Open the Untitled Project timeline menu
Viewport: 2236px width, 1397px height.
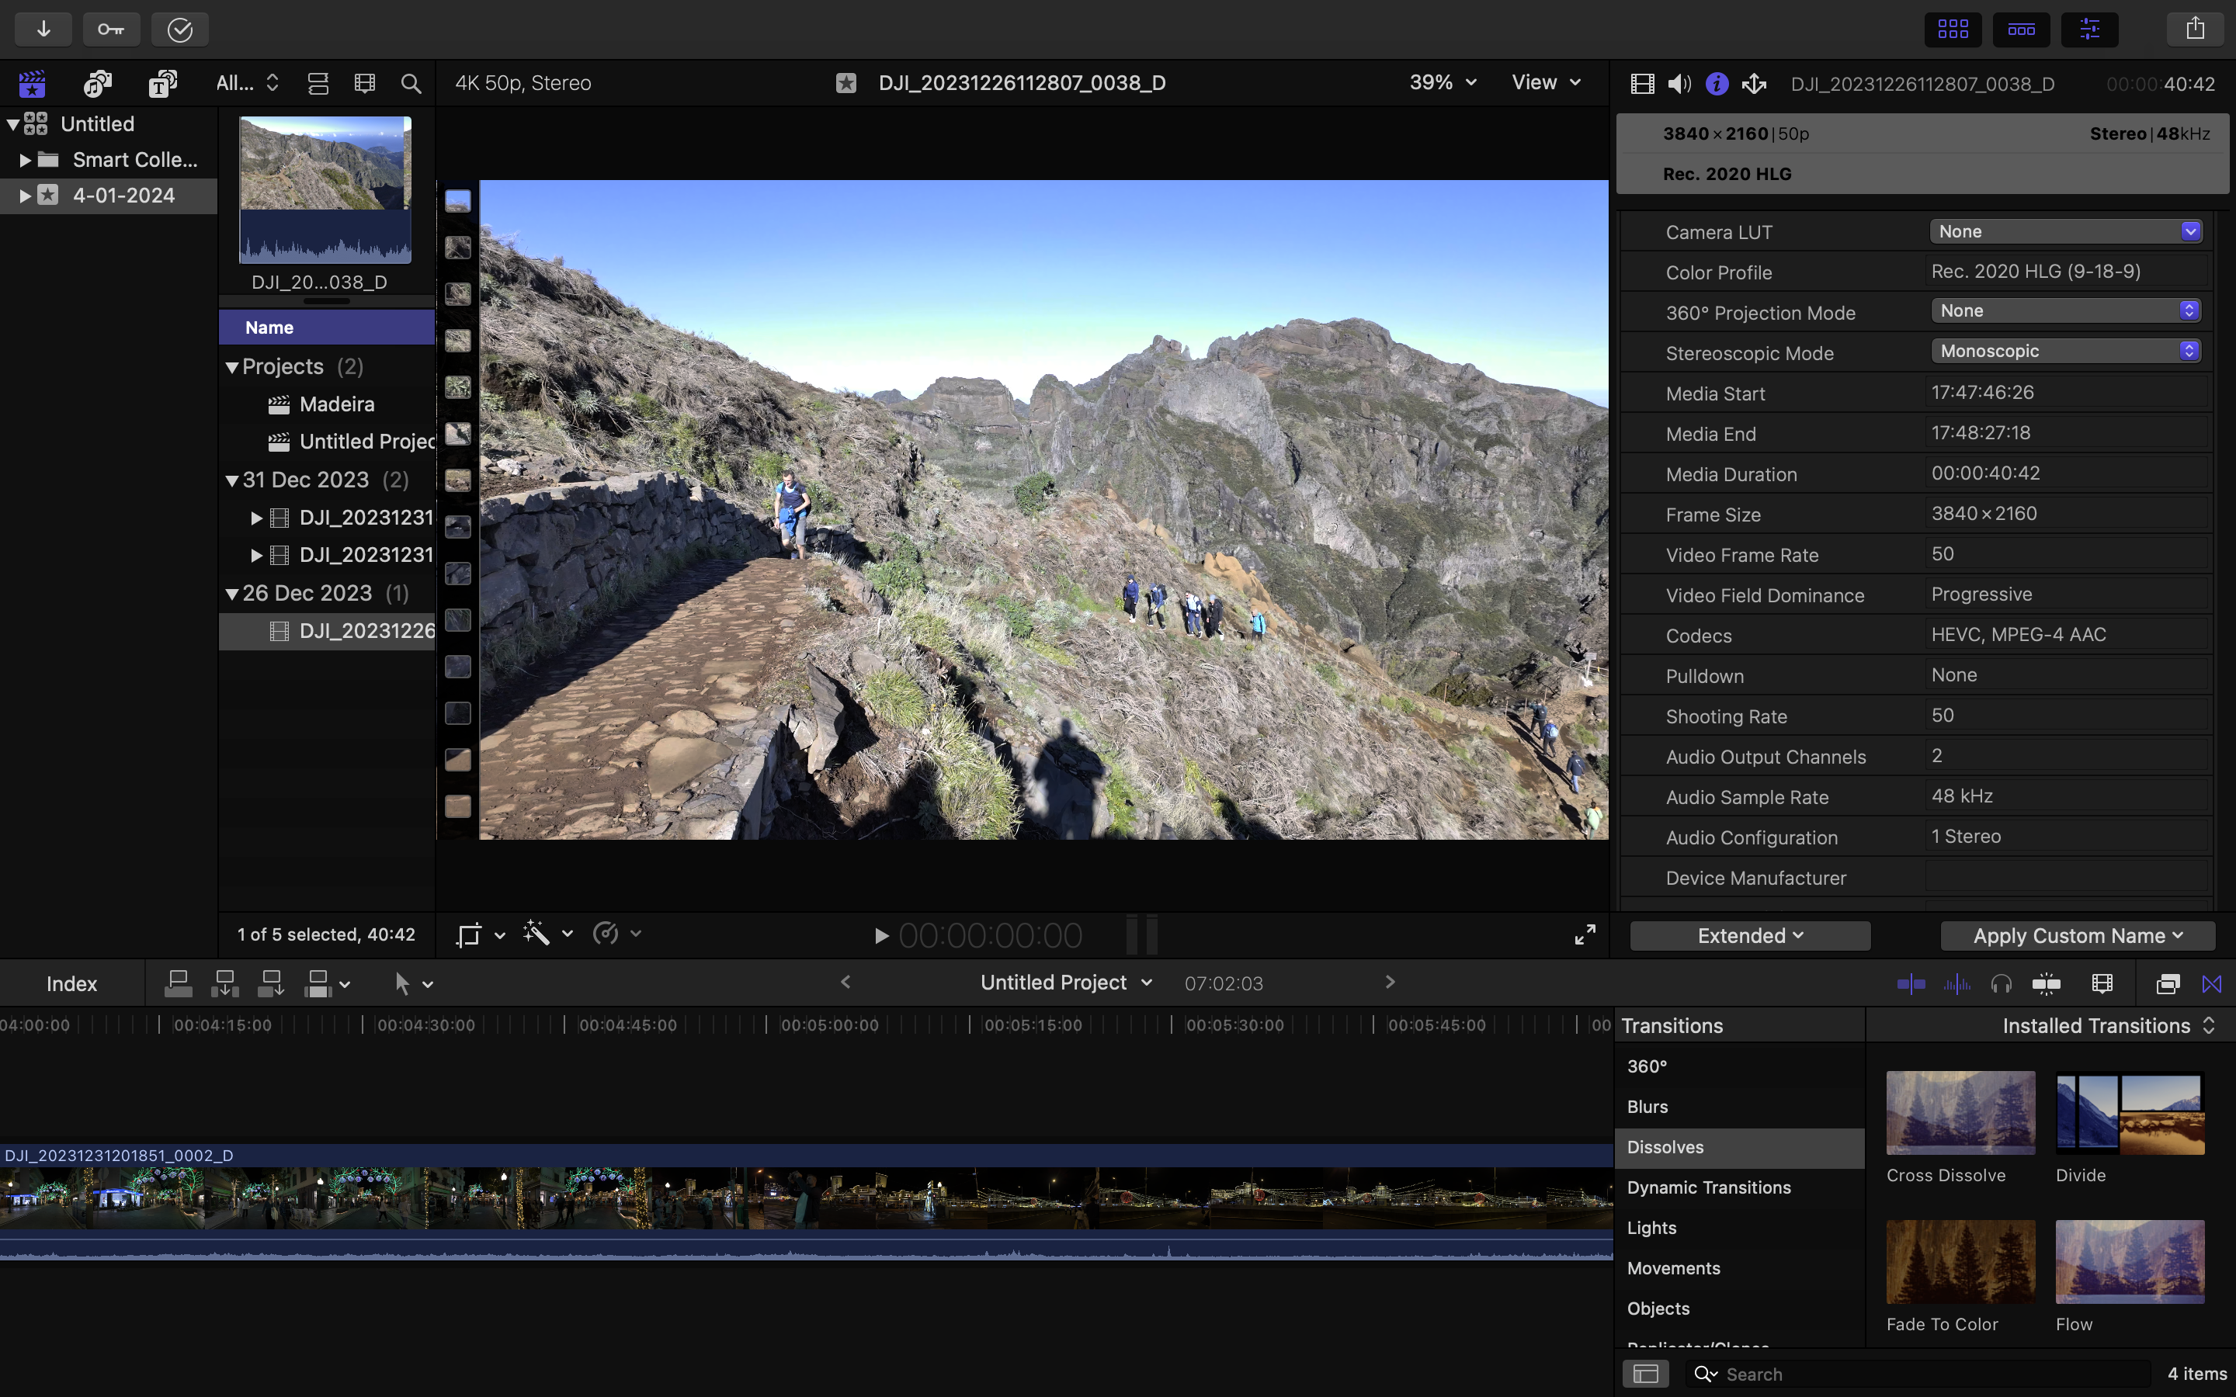(x=1065, y=982)
